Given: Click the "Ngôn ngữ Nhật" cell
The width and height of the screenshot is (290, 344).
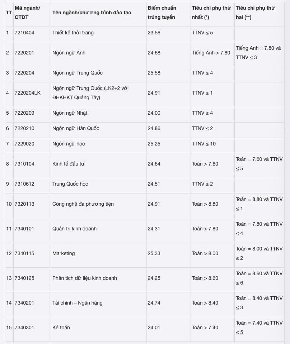Looking at the screenshot, I should (70, 113).
